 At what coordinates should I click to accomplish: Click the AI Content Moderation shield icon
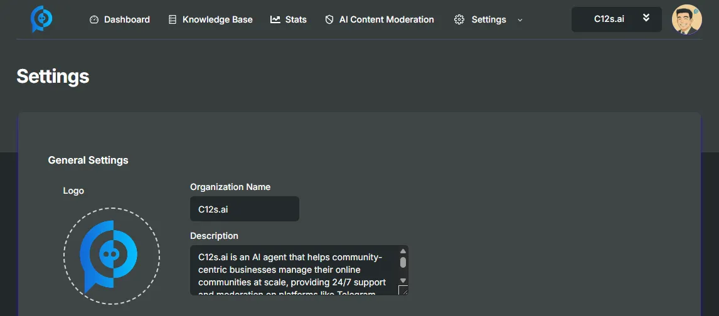tap(329, 19)
